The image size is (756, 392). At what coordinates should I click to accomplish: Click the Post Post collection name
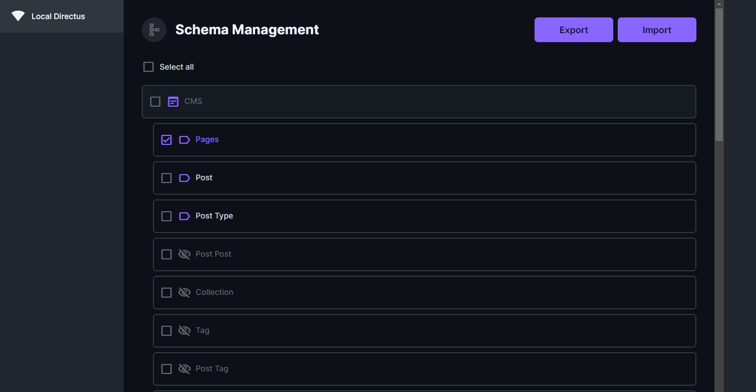(214, 254)
